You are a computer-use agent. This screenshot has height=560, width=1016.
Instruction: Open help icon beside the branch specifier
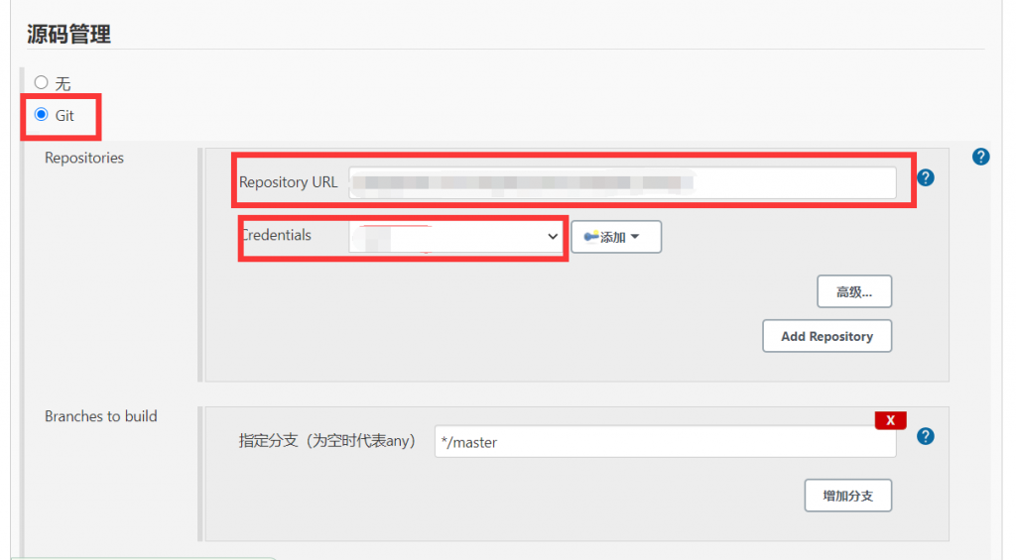pyautogui.click(x=925, y=436)
